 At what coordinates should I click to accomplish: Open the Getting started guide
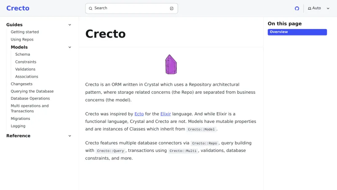tap(25, 32)
